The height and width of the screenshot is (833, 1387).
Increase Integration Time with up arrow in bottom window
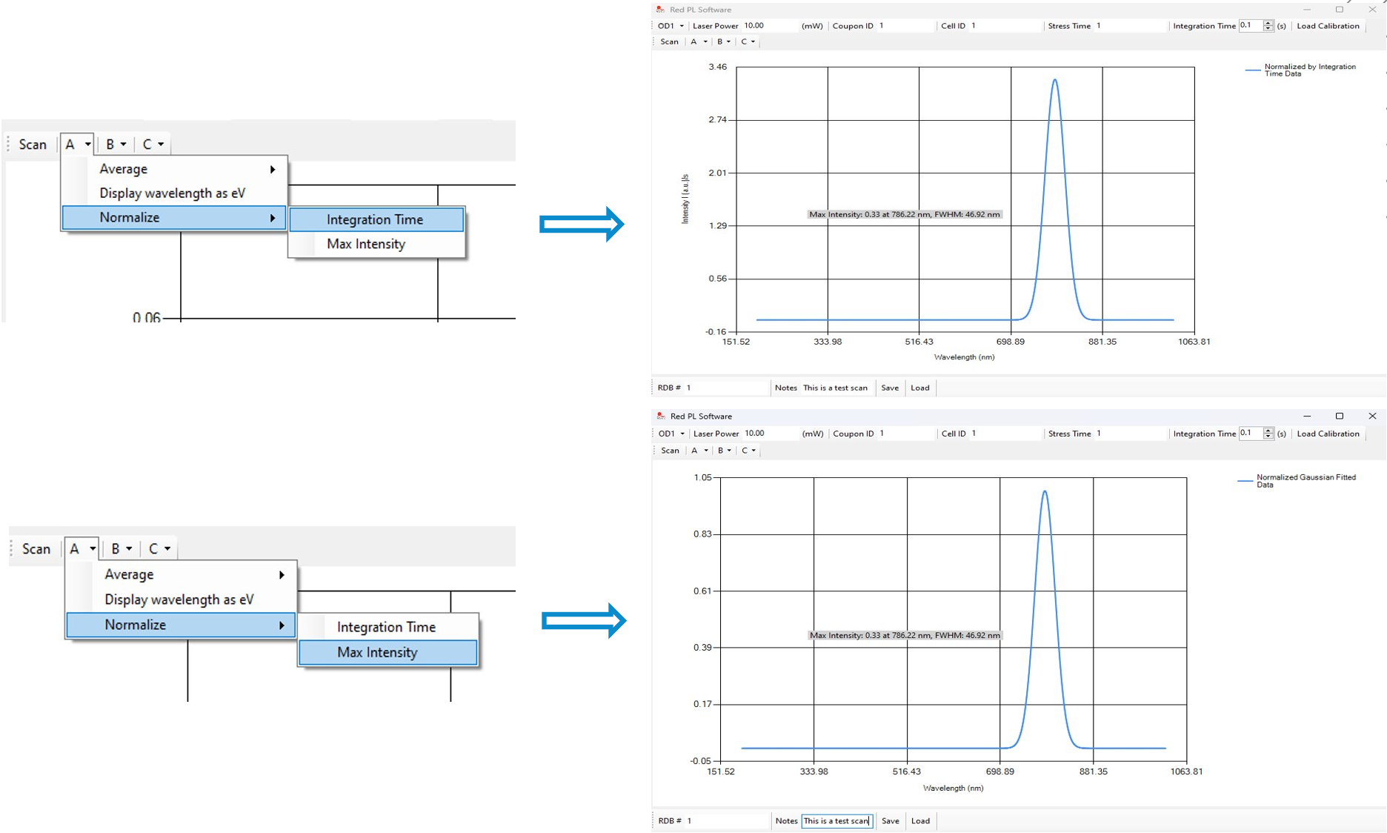point(1268,431)
